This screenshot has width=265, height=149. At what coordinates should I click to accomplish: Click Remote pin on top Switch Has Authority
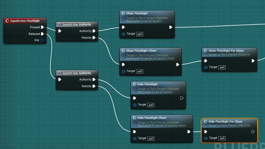point(94,38)
